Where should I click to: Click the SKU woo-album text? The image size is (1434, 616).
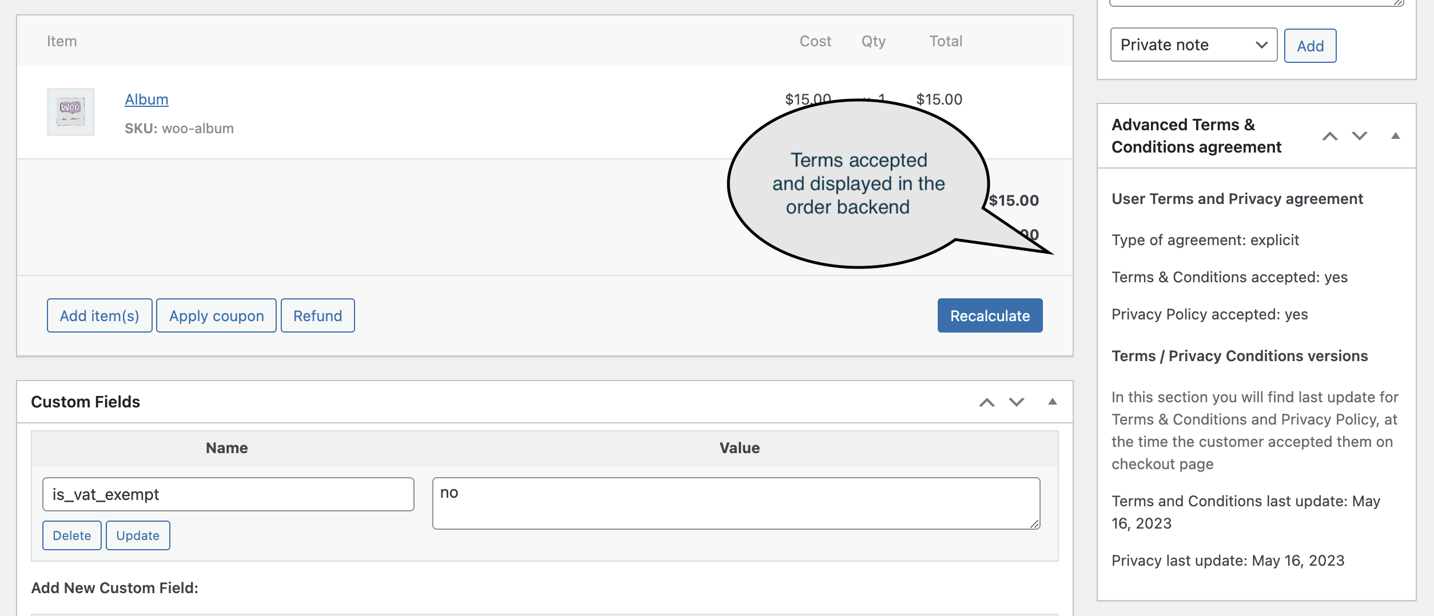click(179, 129)
